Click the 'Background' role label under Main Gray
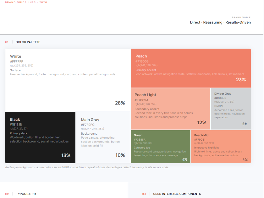Viewport: 264px width, 198px height. (x=89, y=134)
